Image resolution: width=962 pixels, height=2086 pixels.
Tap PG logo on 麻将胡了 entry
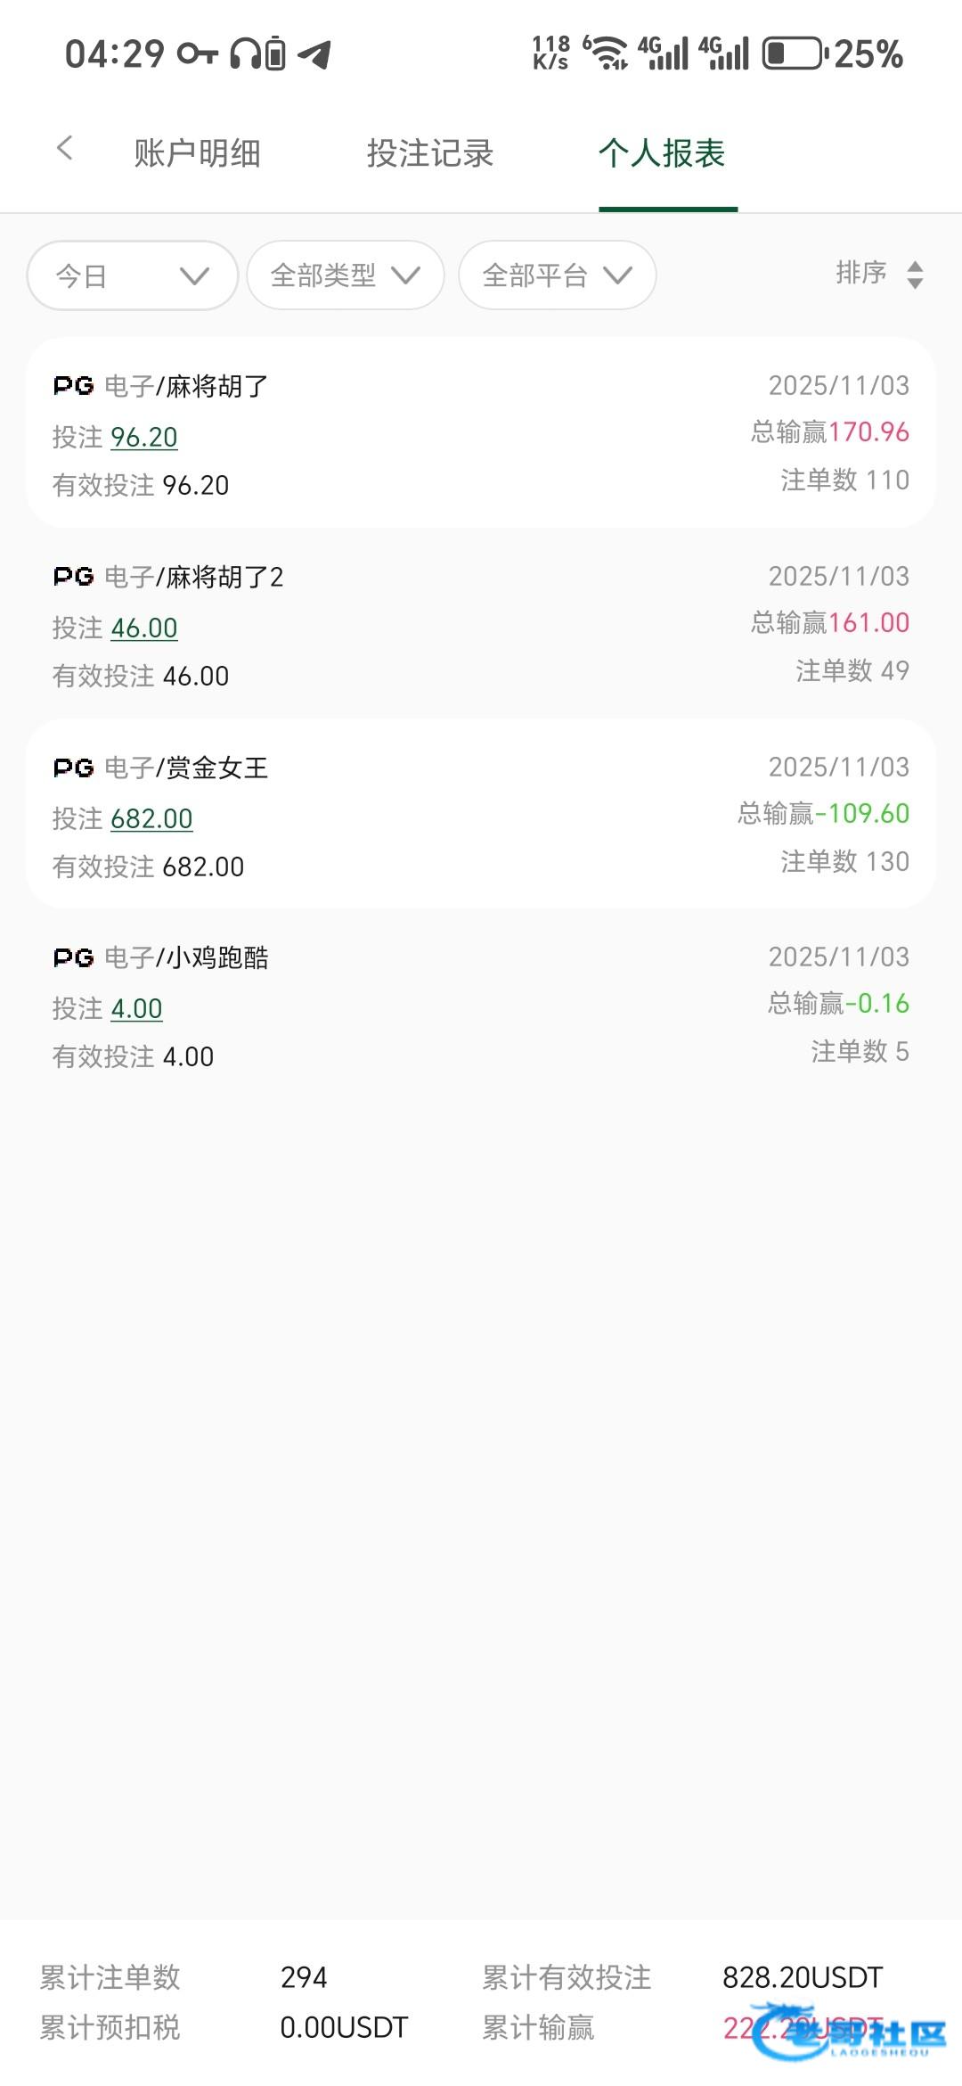(x=73, y=386)
